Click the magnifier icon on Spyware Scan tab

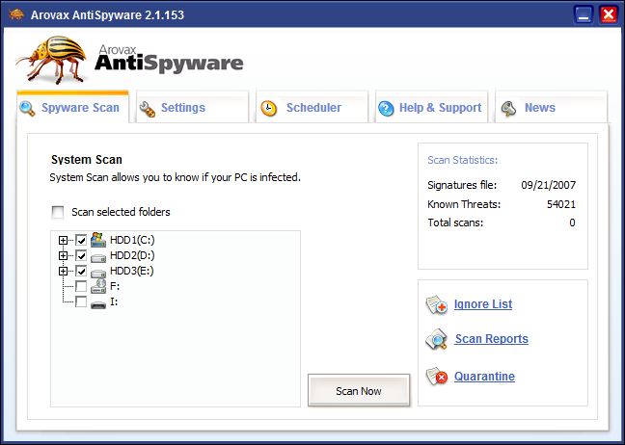tap(27, 108)
